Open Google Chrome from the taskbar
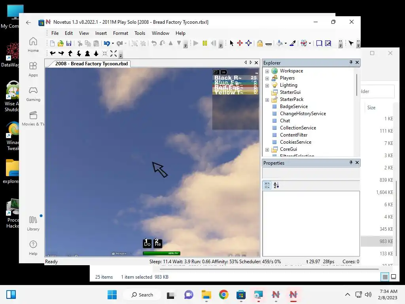The image size is (405, 304). coord(224,294)
